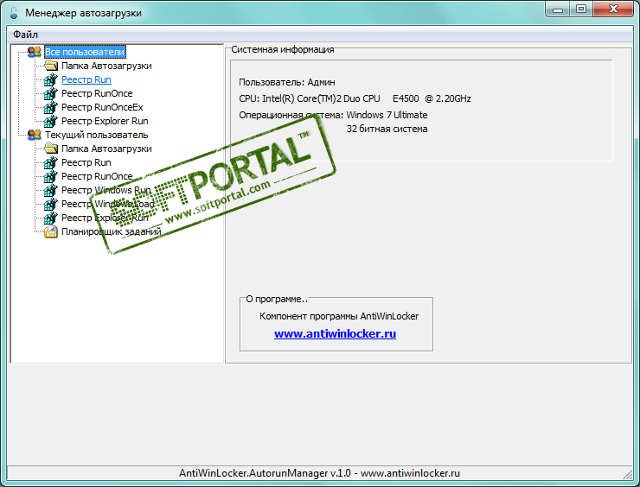Click the users icon beside Все пользователи
The height and width of the screenshot is (487, 640).
pos(35,52)
